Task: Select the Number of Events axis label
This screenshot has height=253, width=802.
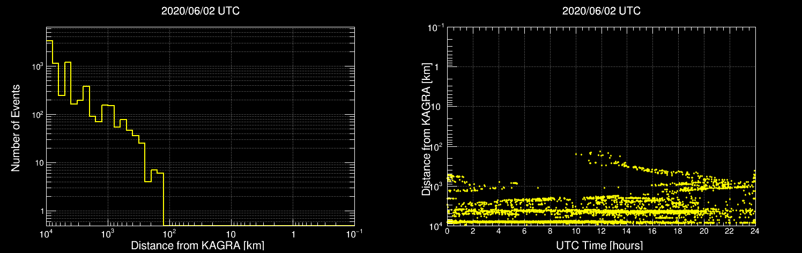Action: [16, 128]
